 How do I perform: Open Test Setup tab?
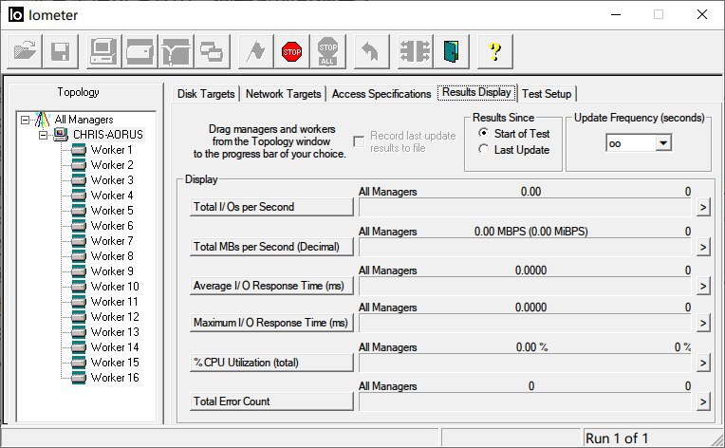coord(547,94)
